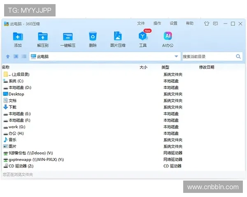Click the CD 驱动器 type cell
Image resolution: width=247 pixels, height=197 pixels.
click(x=172, y=166)
